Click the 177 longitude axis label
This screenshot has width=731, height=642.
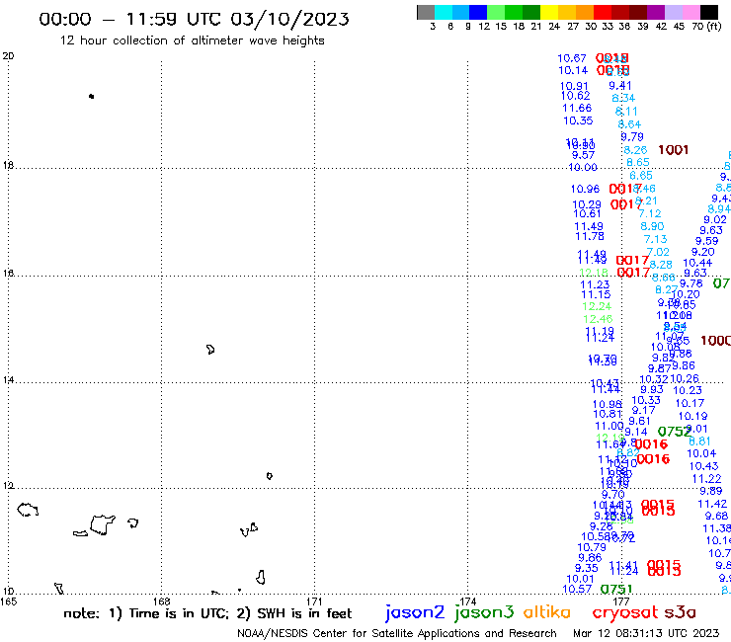tap(621, 602)
